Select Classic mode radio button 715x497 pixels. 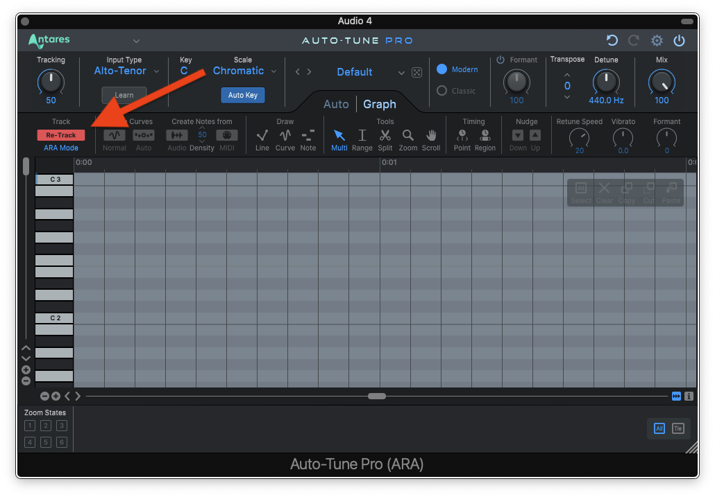click(x=442, y=91)
